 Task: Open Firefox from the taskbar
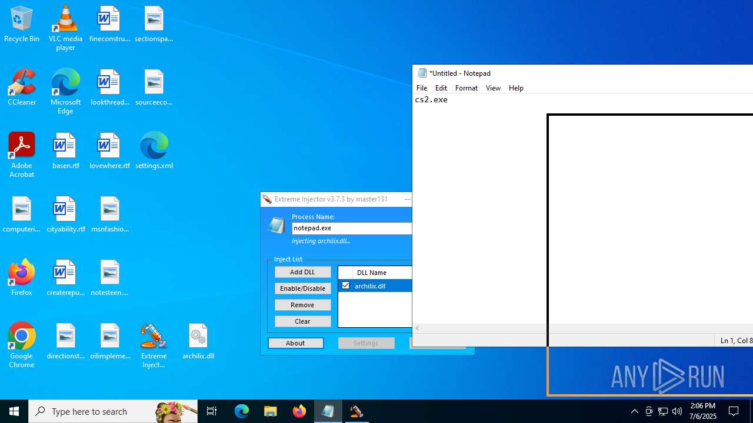point(299,411)
